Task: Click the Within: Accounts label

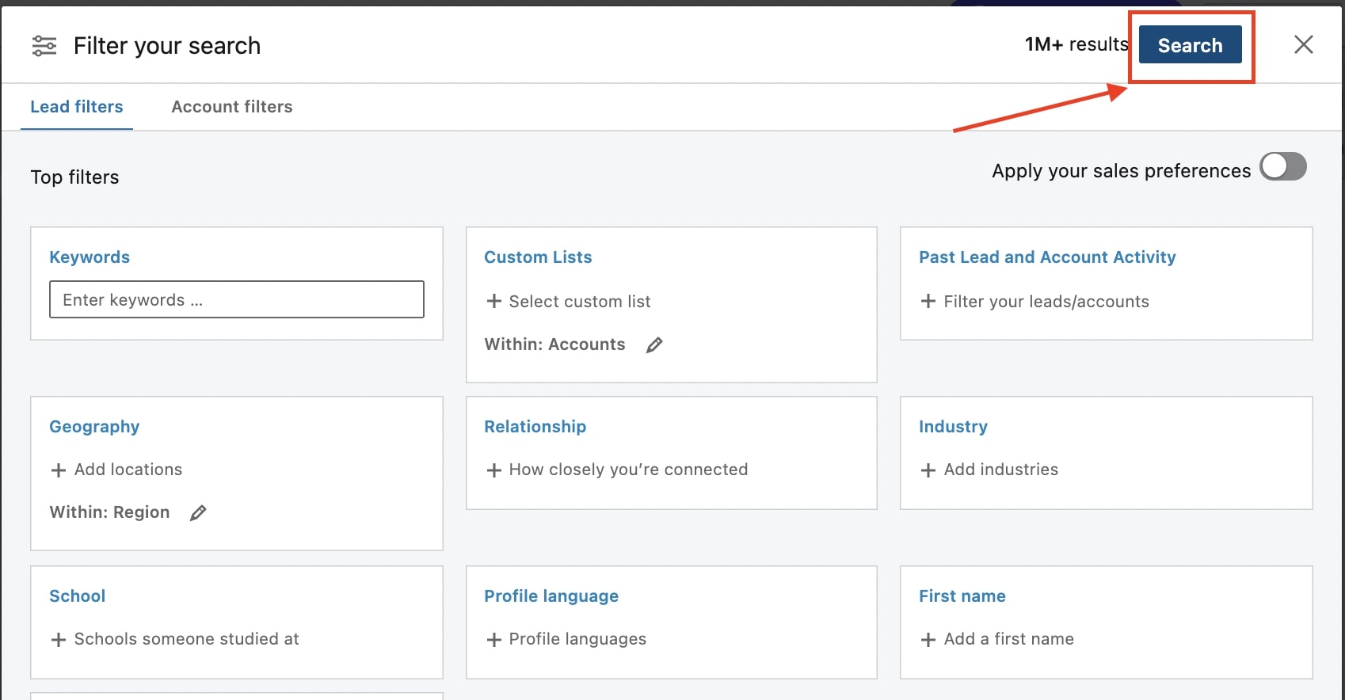Action: tap(554, 344)
